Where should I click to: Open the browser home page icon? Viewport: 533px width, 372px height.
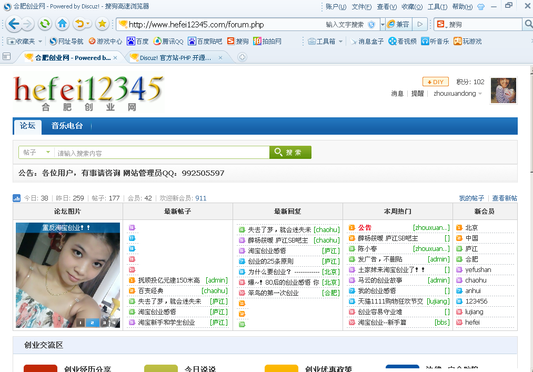pos(62,24)
